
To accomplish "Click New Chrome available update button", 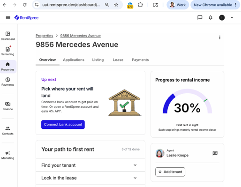I will tap(215, 5).
